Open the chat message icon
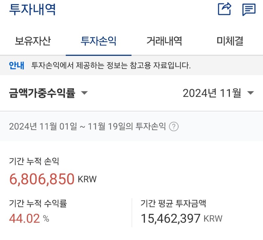Viewport: 263px width, 240px height. coord(249,10)
